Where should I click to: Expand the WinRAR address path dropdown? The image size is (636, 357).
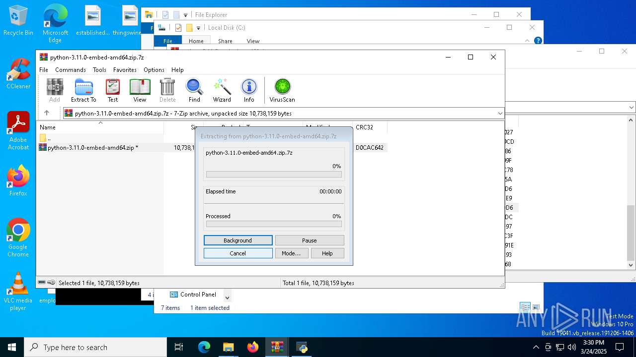[500, 113]
